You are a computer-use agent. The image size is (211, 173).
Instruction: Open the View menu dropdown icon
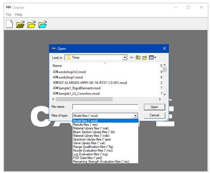coord(152,58)
